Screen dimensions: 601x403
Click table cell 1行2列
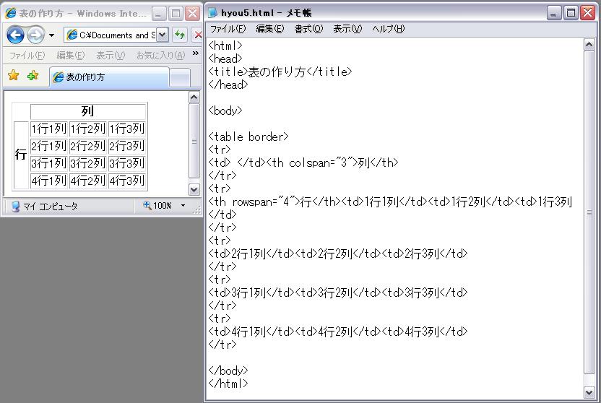coord(88,129)
